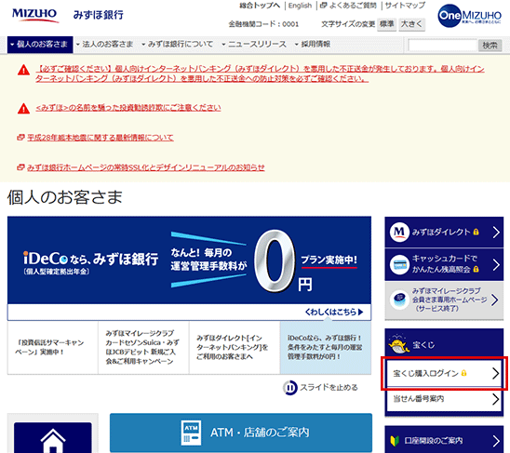Open 法人のお客さま navigation menu

coord(104,45)
